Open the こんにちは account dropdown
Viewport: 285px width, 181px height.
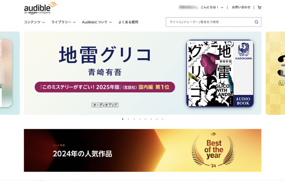(x=212, y=7)
